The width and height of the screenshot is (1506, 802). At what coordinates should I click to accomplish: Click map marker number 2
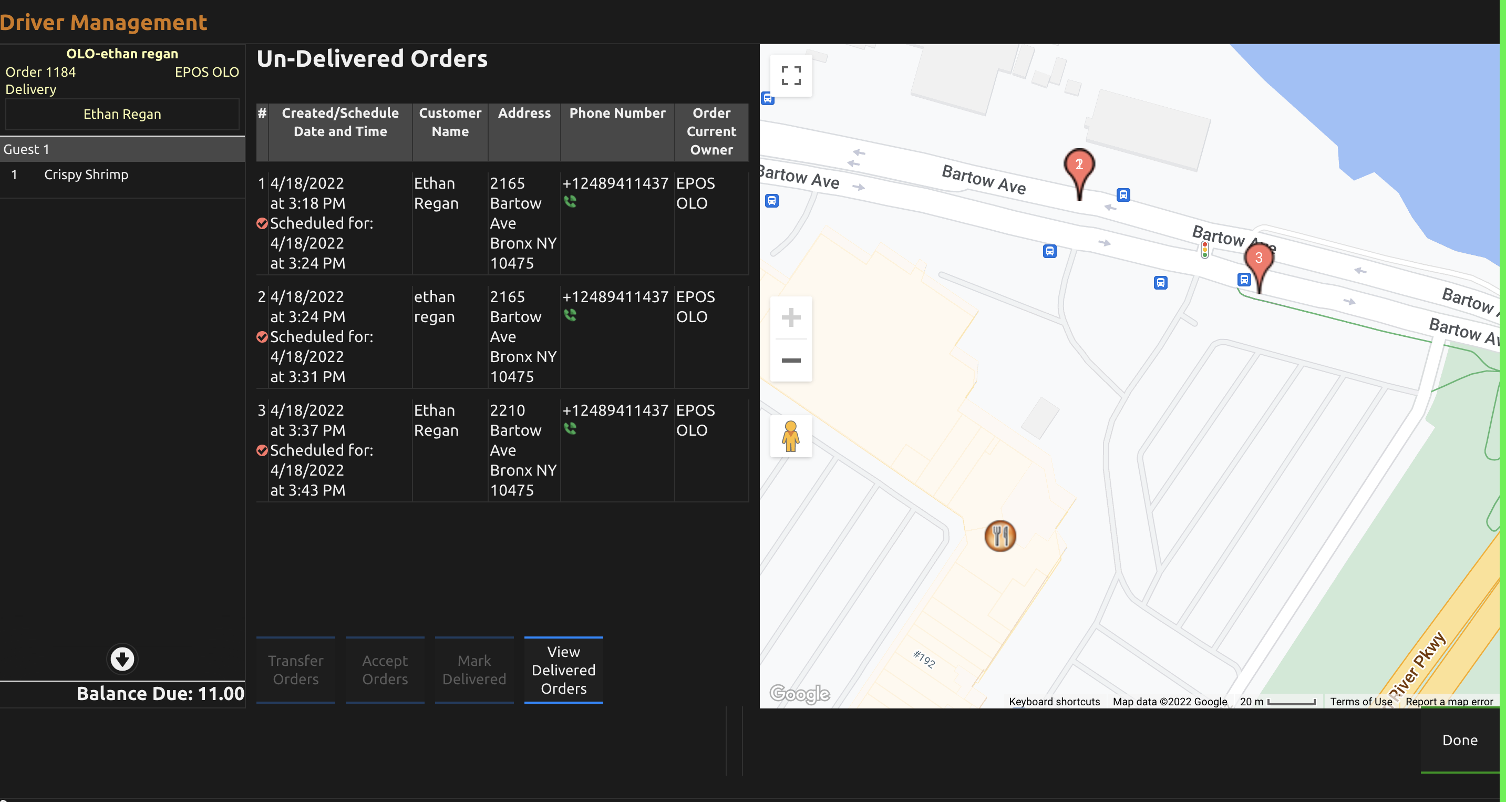1079,174
